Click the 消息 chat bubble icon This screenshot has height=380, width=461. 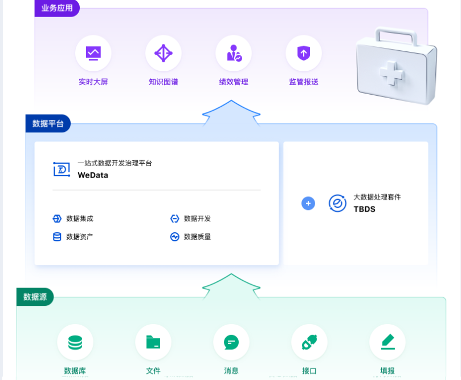pos(231,342)
